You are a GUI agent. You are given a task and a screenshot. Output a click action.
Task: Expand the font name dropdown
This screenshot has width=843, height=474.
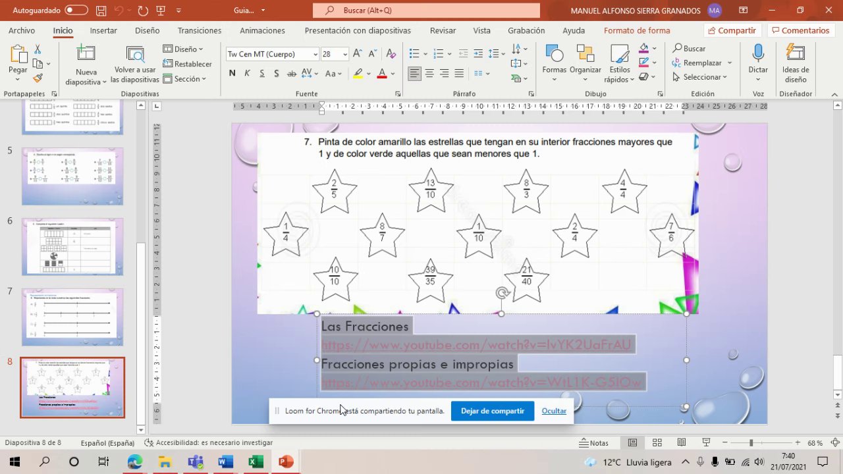point(315,55)
